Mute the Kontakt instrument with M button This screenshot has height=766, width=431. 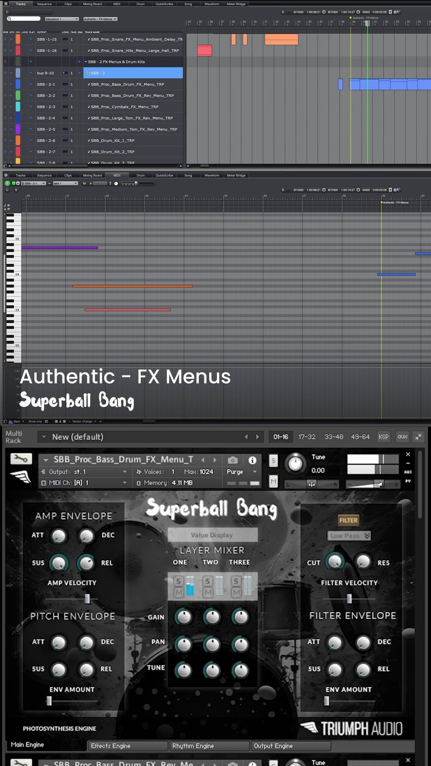pyautogui.click(x=273, y=481)
